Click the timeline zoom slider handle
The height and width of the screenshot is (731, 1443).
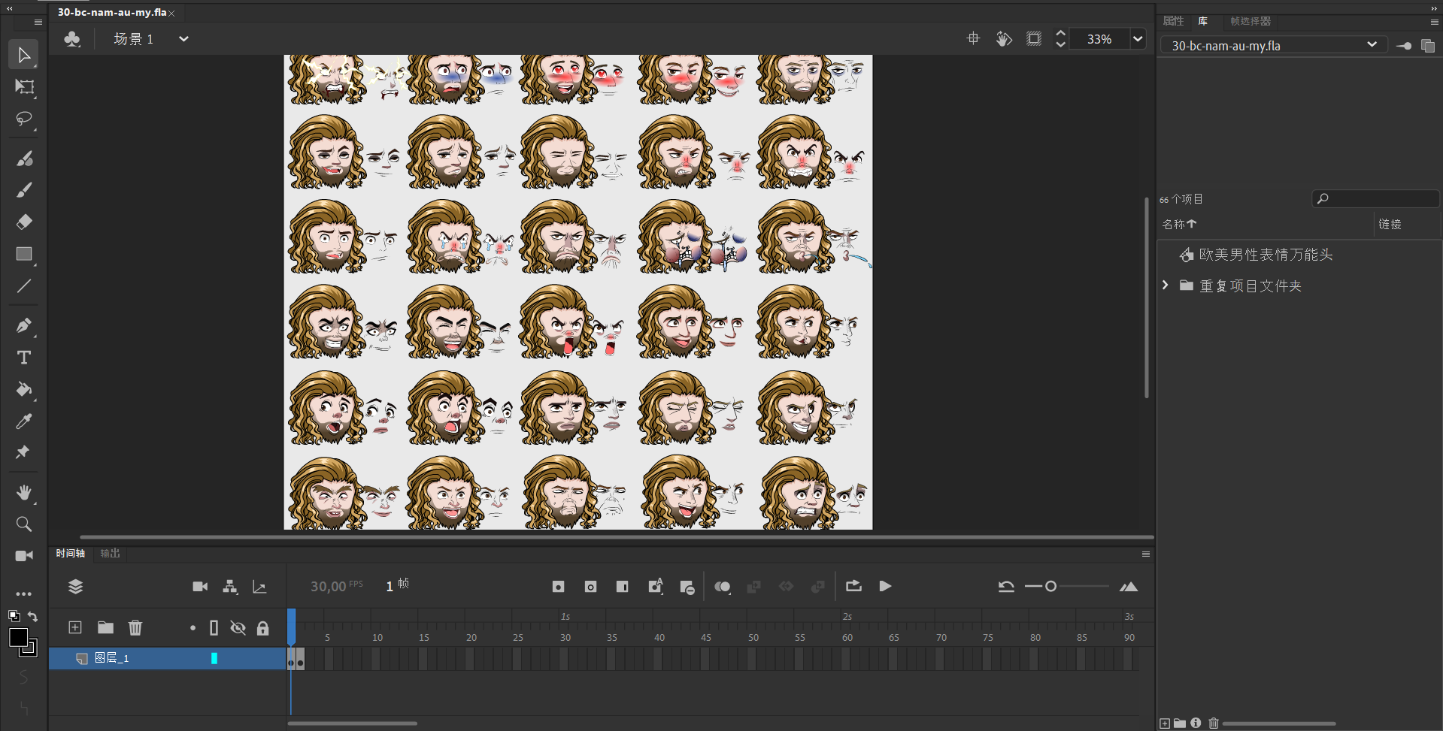click(1050, 587)
